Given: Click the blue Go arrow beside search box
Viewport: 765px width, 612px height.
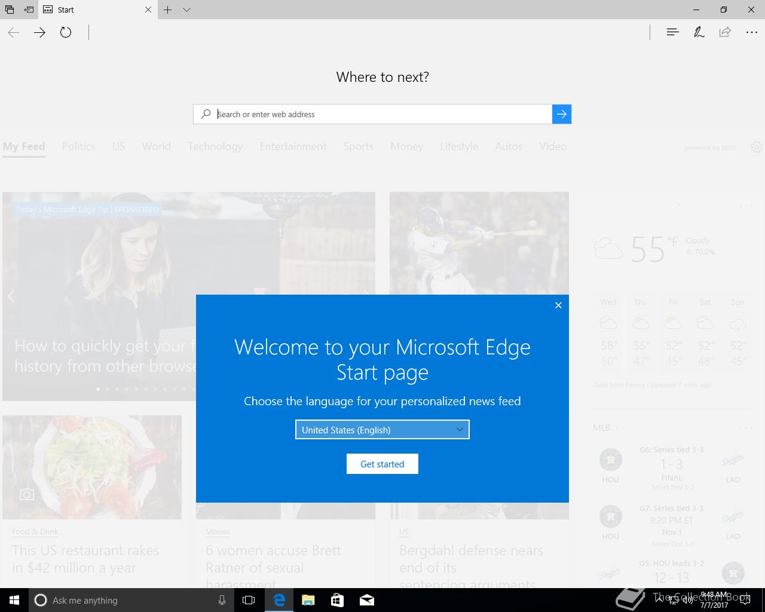Looking at the screenshot, I should point(562,114).
